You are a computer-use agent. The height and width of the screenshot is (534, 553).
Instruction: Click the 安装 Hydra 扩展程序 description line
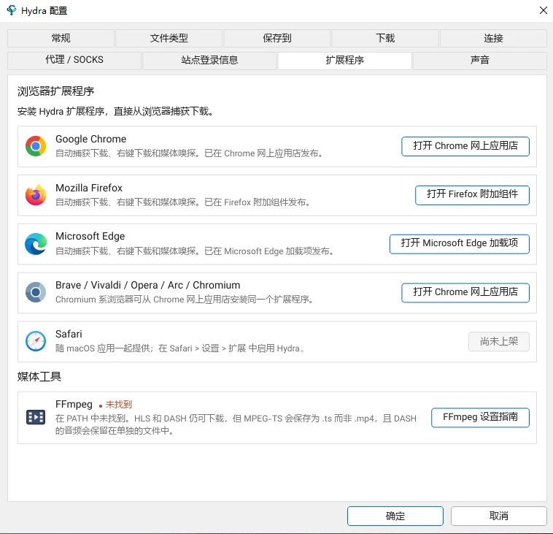click(116, 112)
